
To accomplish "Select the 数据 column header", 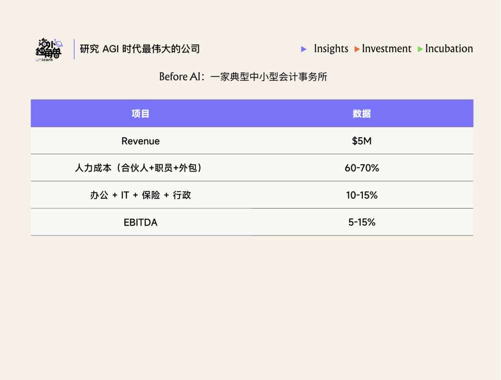I will pyautogui.click(x=362, y=114).
